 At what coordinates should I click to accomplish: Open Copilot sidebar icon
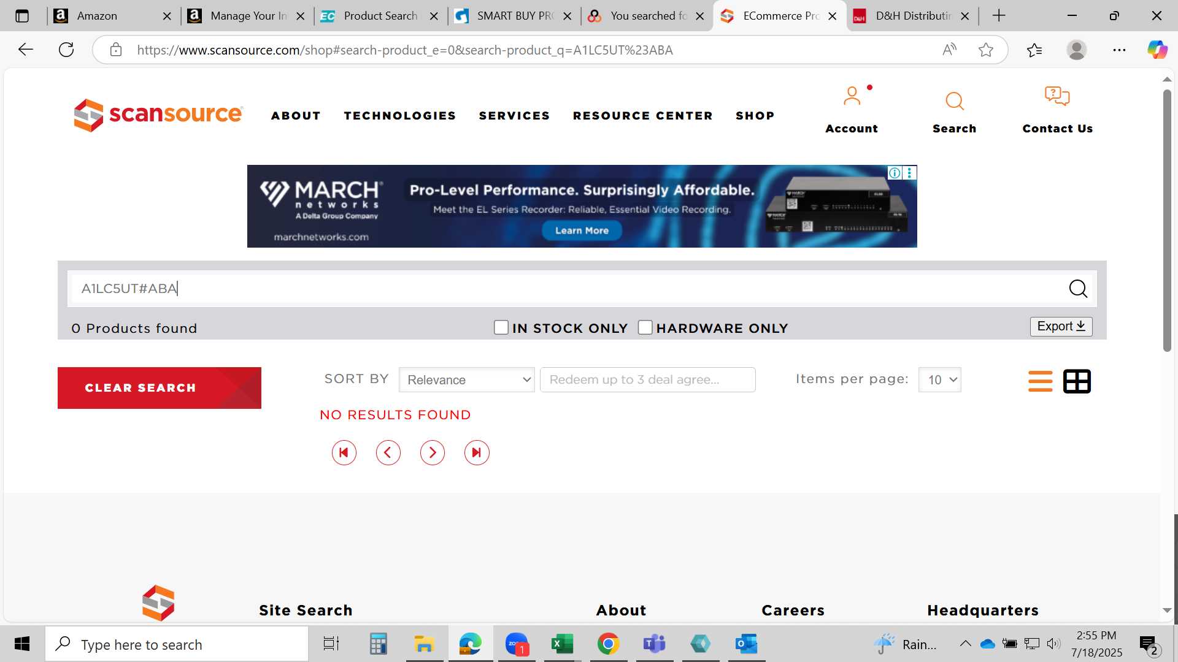[x=1157, y=50]
